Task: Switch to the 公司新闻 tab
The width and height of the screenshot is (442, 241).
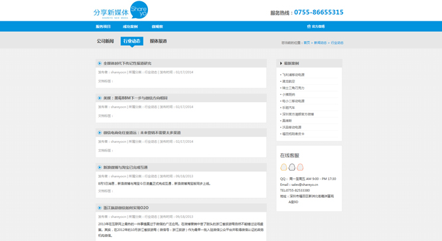Action: coord(105,41)
